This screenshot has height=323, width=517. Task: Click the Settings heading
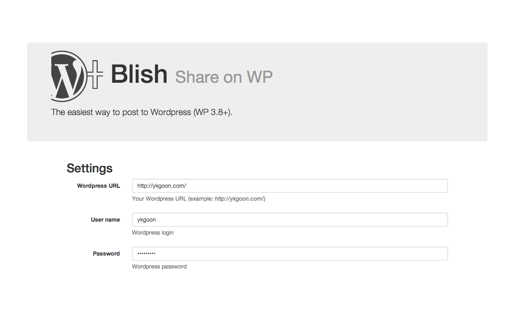[x=89, y=168]
